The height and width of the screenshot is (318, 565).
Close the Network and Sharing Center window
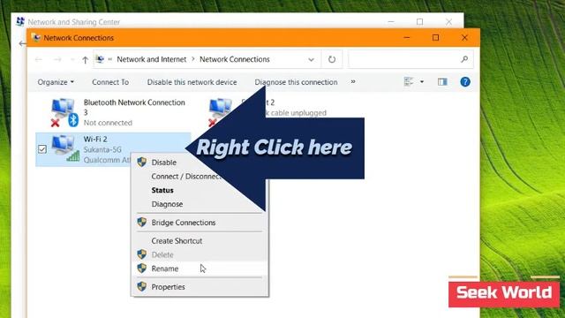(x=448, y=22)
